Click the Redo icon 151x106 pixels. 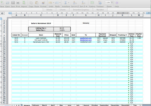pyautogui.click(x=57, y=3)
